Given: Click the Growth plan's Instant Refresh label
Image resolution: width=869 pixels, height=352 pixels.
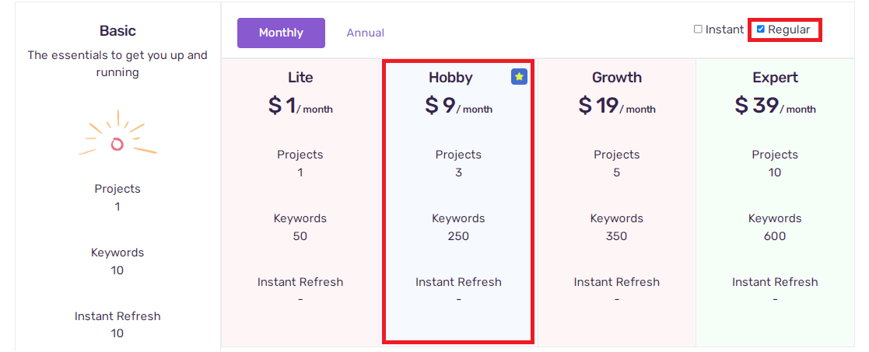Looking at the screenshot, I should [617, 282].
